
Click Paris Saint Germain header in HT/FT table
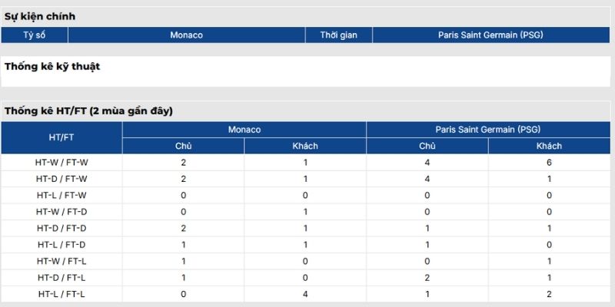point(489,130)
